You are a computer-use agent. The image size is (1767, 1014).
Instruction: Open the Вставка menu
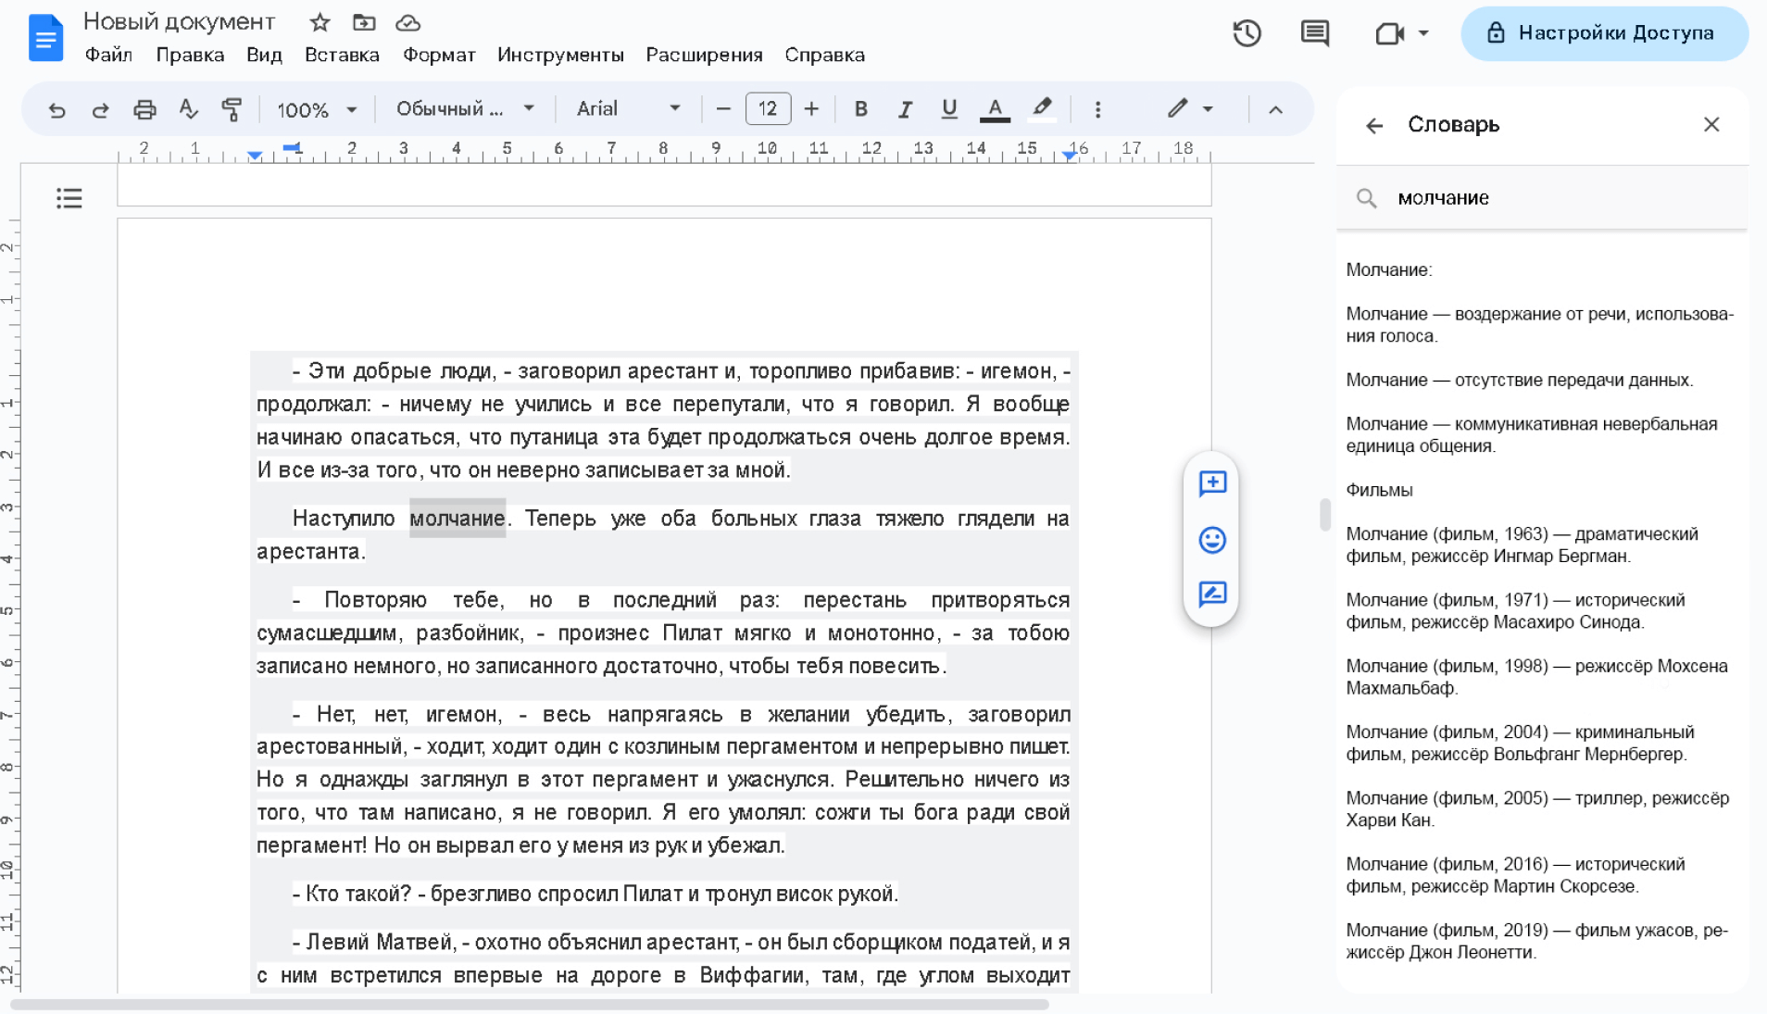[342, 55]
